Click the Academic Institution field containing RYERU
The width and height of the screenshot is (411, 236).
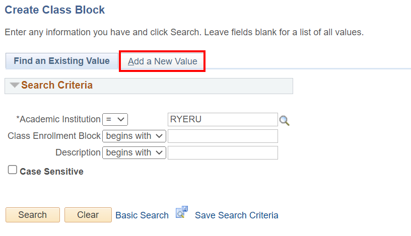222,120
